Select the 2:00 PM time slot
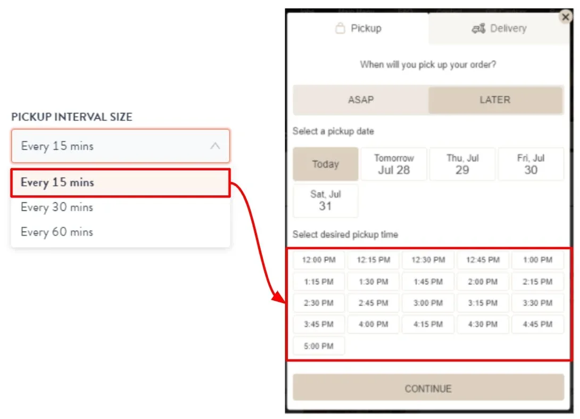580x419 pixels. [x=483, y=282]
